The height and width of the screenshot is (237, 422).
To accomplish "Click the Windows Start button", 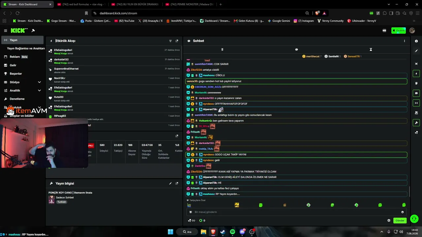I will pos(170,232).
